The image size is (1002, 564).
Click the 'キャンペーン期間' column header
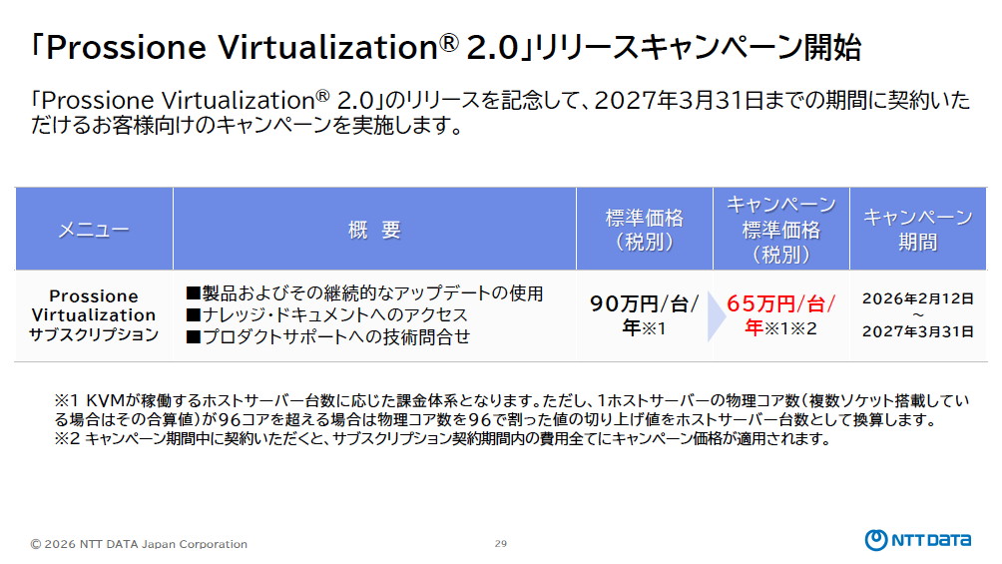pyautogui.click(x=918, y=229)
